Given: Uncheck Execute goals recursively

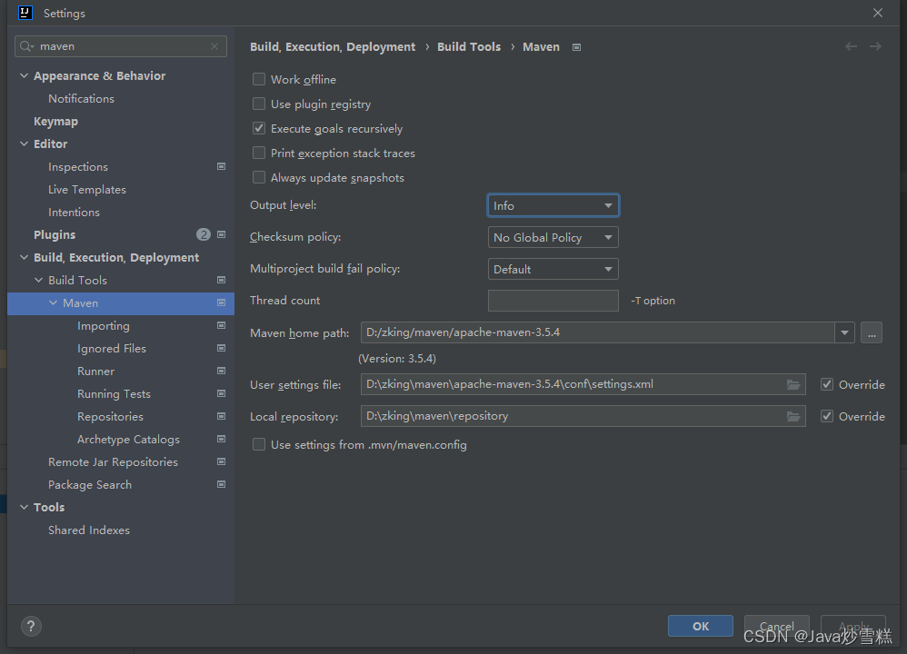Looking at the screenshot, I should pos(259,128).
